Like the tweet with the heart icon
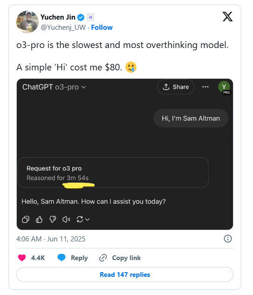253x295 pixels. point(22,258)
